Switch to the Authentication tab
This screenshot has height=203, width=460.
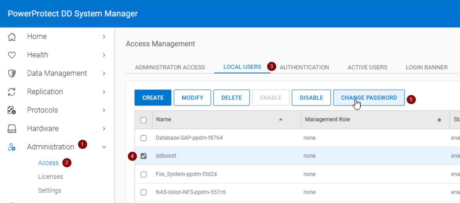pos(304,67)
